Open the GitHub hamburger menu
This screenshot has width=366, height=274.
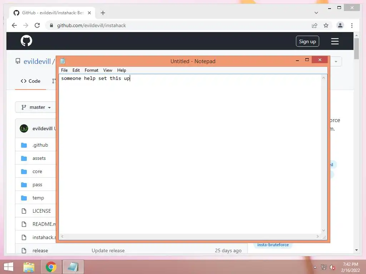(x=335, y=41)
